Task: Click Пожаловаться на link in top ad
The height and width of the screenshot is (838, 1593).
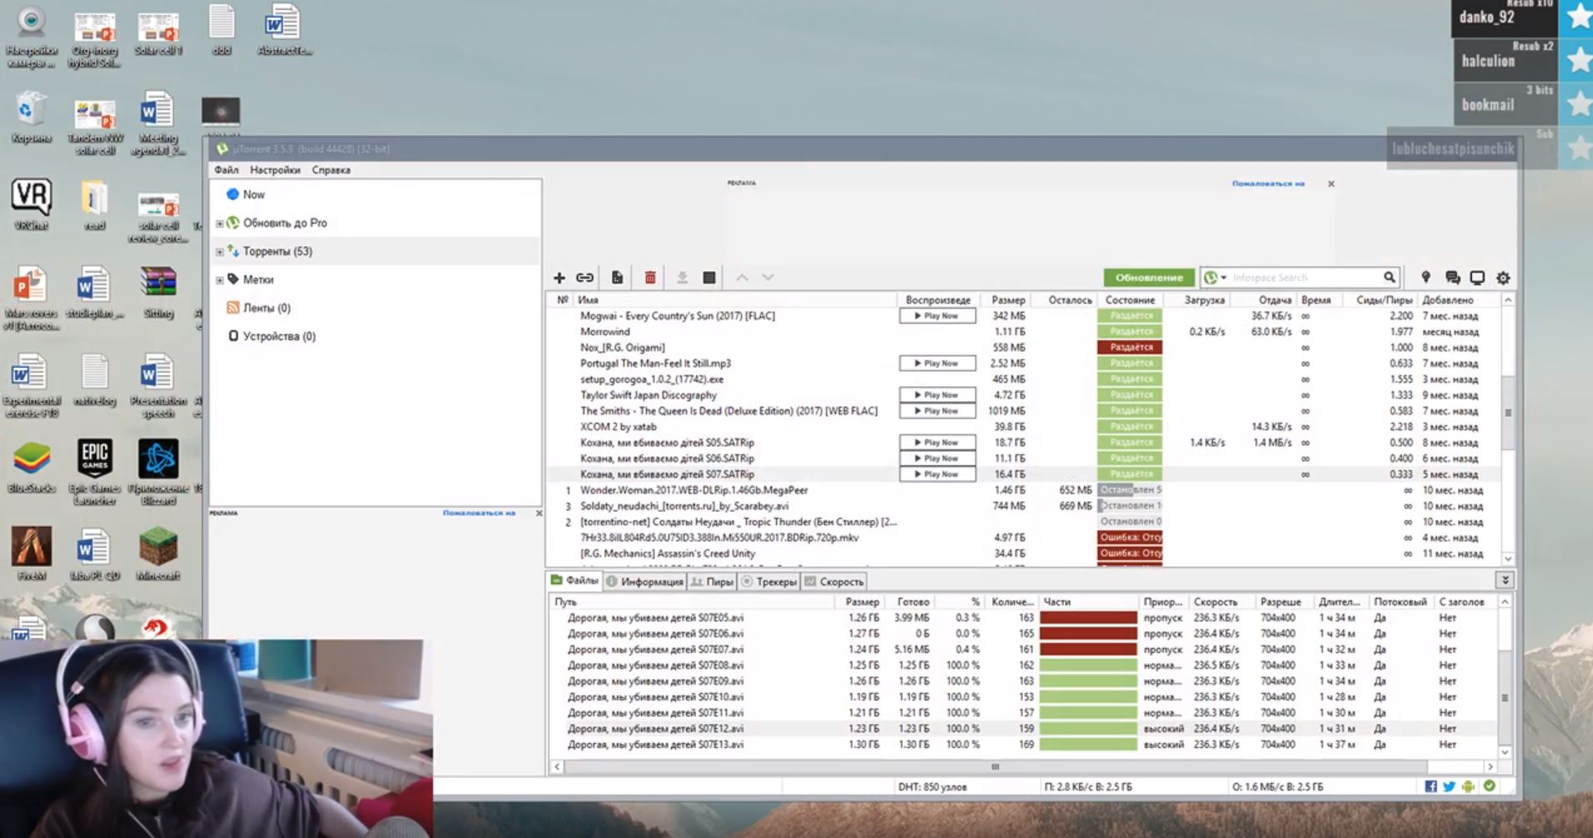Action: pos(1268,183)
